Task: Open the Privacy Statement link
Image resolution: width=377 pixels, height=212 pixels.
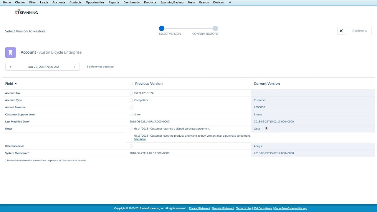Action: tap(199, 208)
